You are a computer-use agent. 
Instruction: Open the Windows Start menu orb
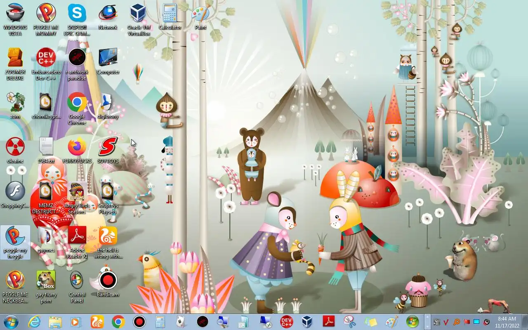coord(10,322)
